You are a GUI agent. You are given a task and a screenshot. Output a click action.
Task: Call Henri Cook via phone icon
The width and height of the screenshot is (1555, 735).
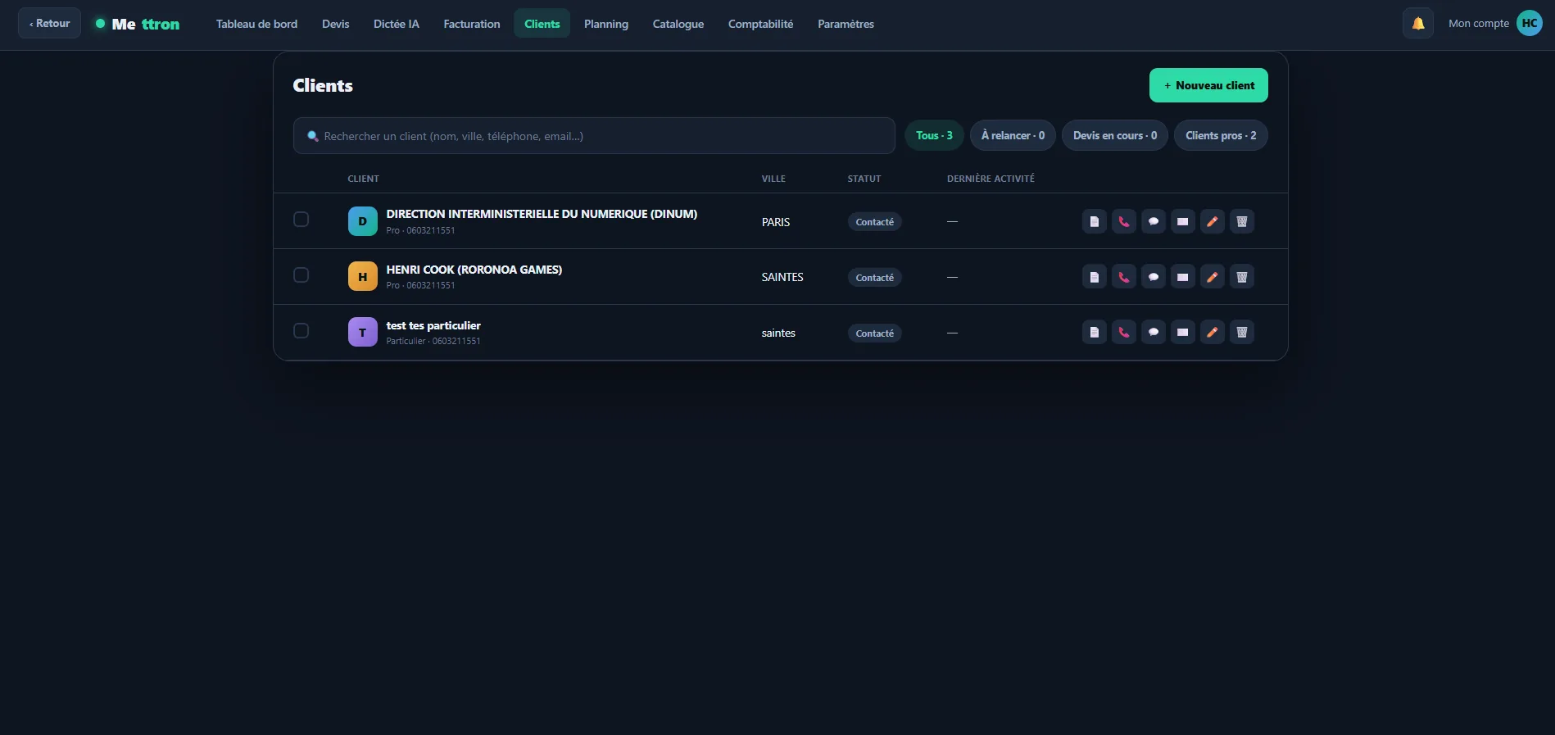pyautogui.click(x=1123, y=277)
